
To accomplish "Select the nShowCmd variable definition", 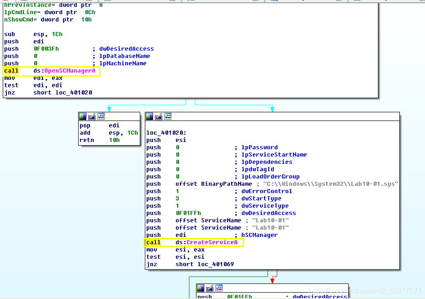I will point(48,20).
